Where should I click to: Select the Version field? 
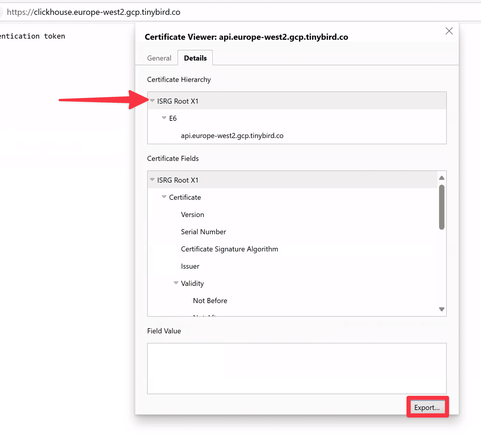coord(192,214)
